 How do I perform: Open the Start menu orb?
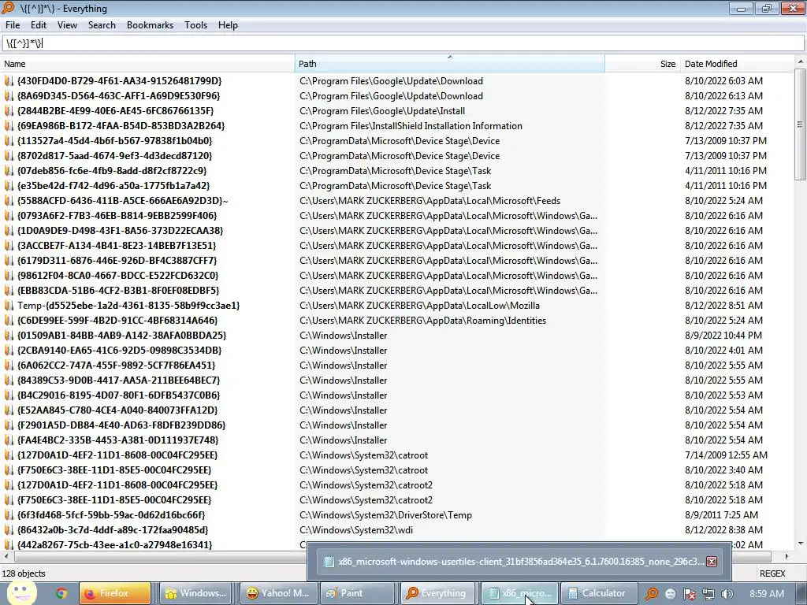pos(21,592)
